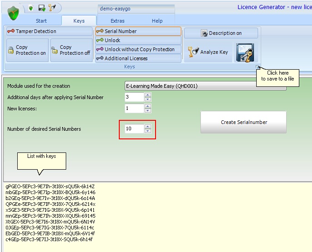Toggle the Description on button
The width and height of the screenshot is (312, 252).
(x=221, y=33)
